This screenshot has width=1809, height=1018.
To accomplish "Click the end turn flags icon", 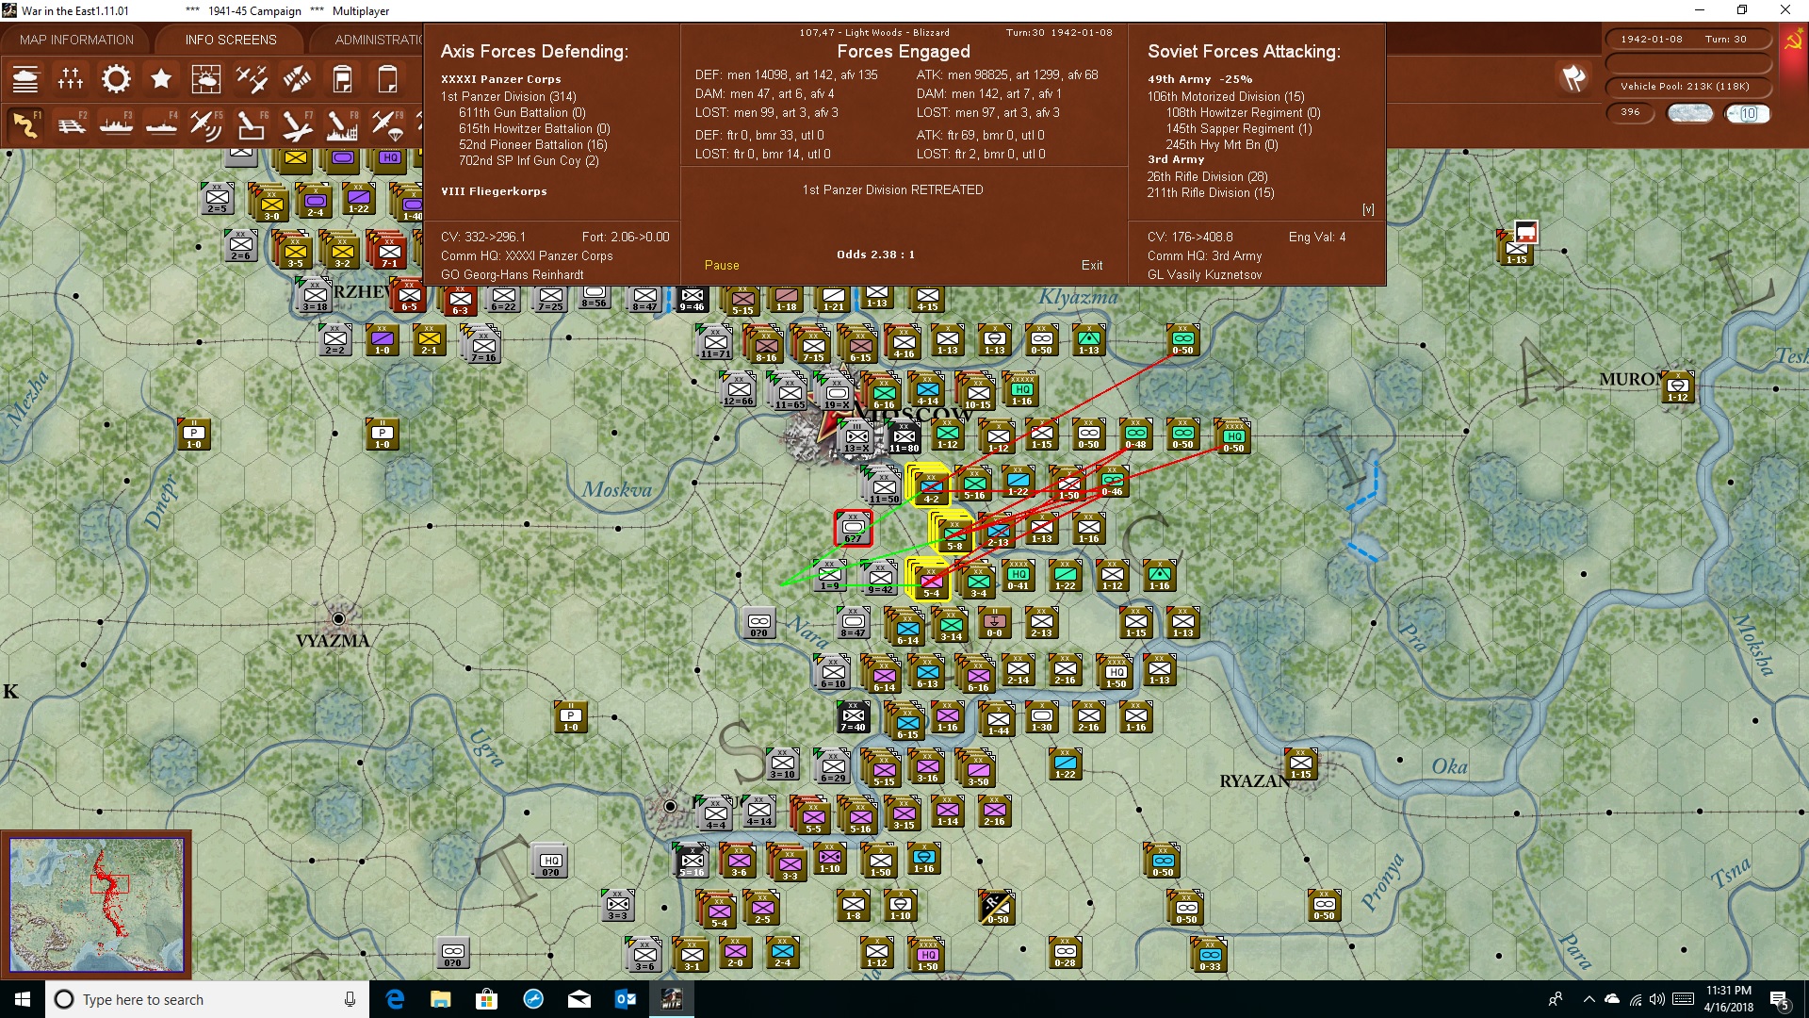I will tap(1573, 78).
